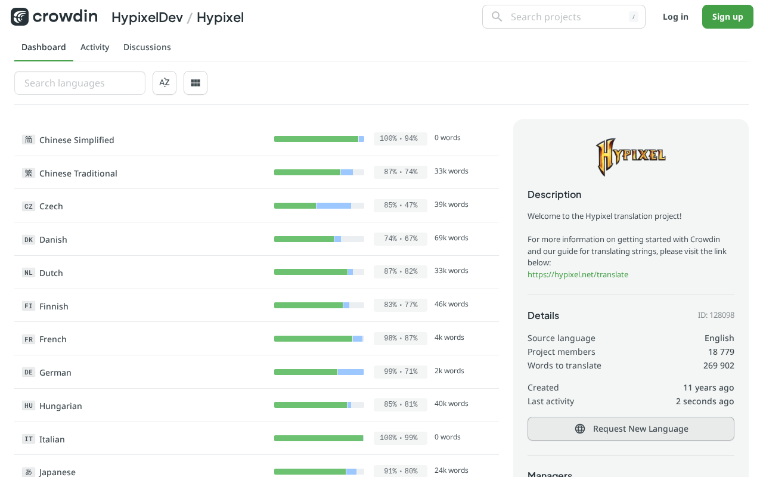Open the Dashboard tab
763x477 pixels.
[x=44, y=47]
